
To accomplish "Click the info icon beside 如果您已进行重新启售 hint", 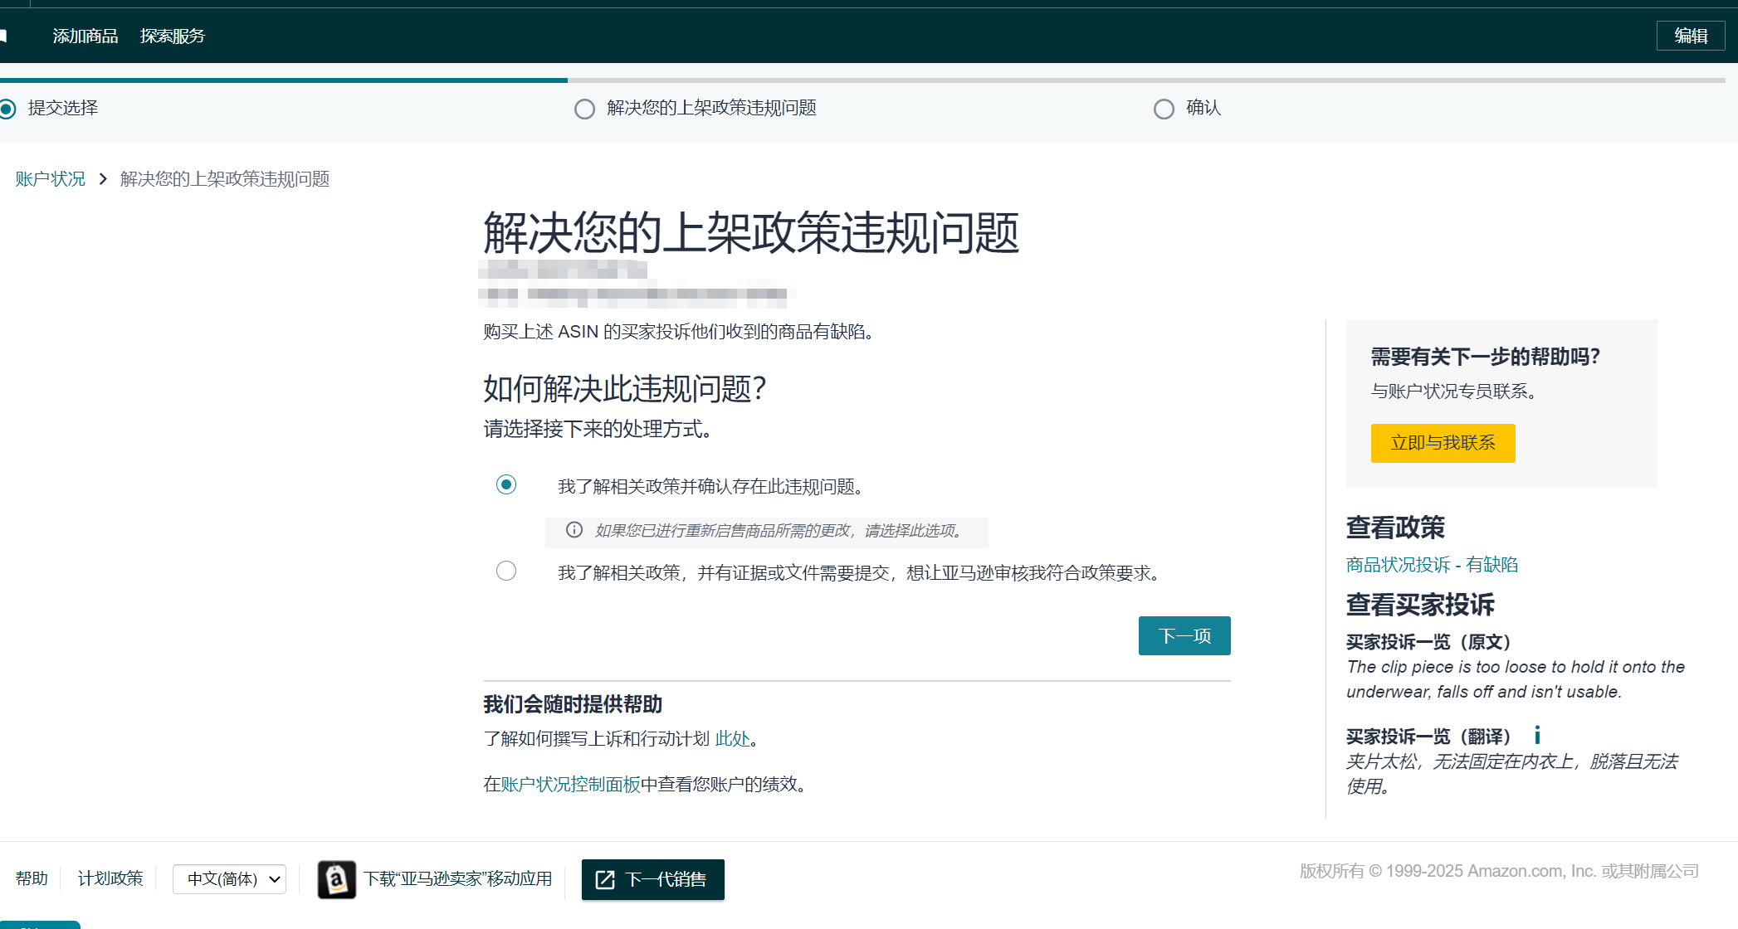I will coord(574,530).
